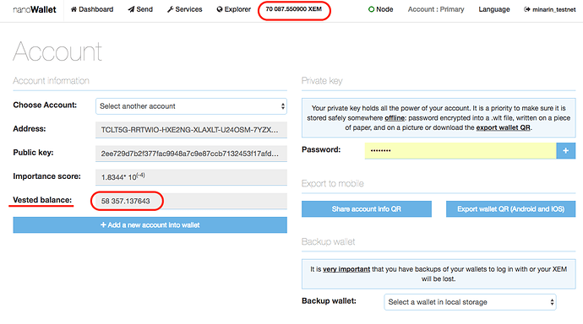Open the Account : Primary menu
Viewport: 583px width, 324px height.
click(x=436, y=9)
